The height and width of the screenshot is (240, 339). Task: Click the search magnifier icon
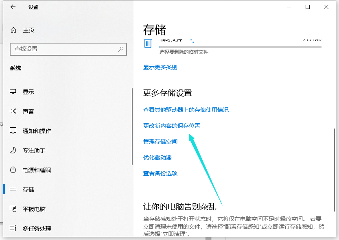[x=121, y=49]
